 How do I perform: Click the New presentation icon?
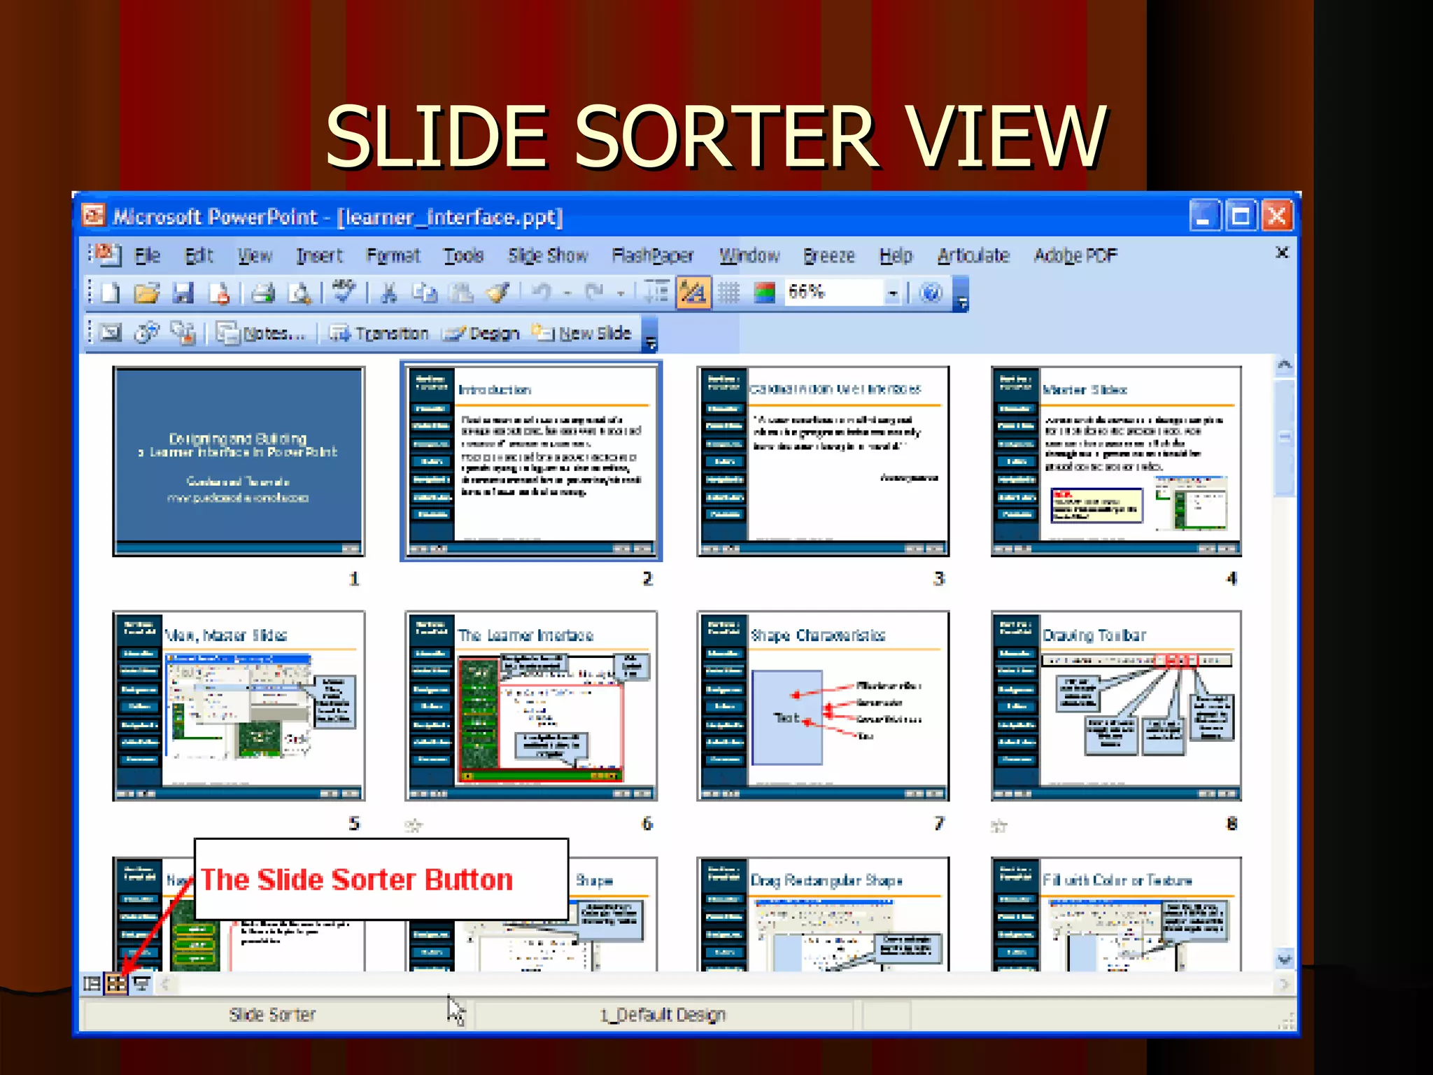[111, 293]
